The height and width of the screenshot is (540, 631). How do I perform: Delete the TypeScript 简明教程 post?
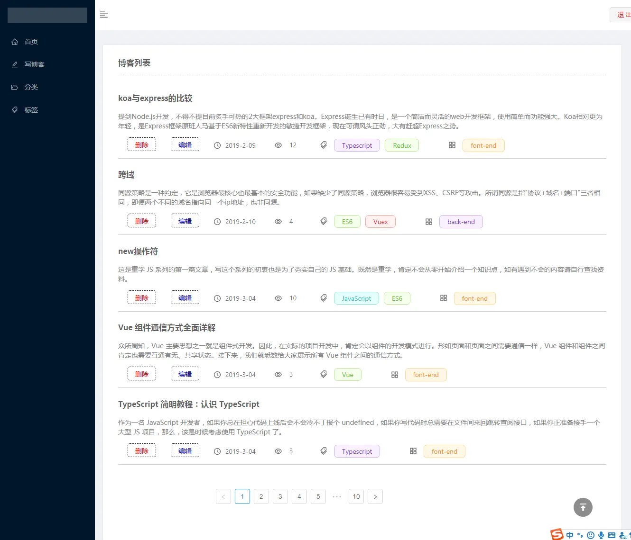[142, 450]
